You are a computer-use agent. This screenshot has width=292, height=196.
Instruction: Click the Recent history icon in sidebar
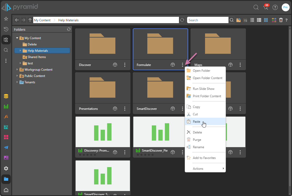coord(6,29)
